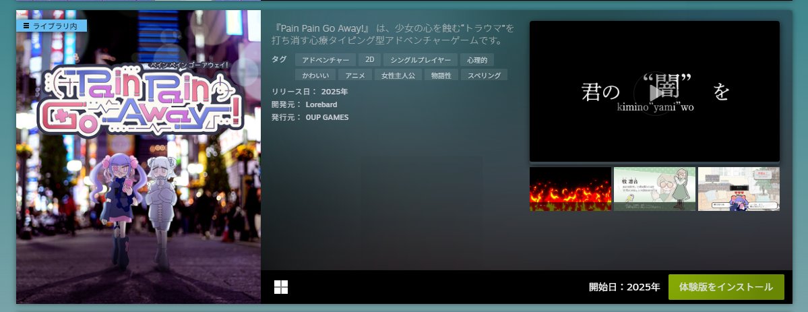Select the 2D tag
Image resolution: width=808 pixels, height=312 pixels.
point(369,60)
